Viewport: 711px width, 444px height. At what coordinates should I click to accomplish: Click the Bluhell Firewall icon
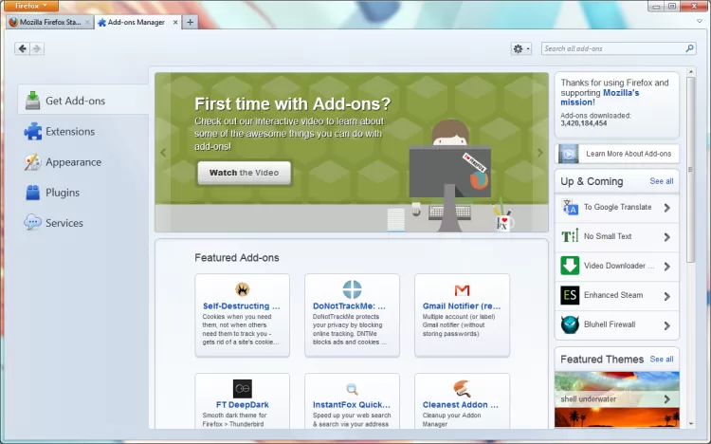click(x=570, y=324)
